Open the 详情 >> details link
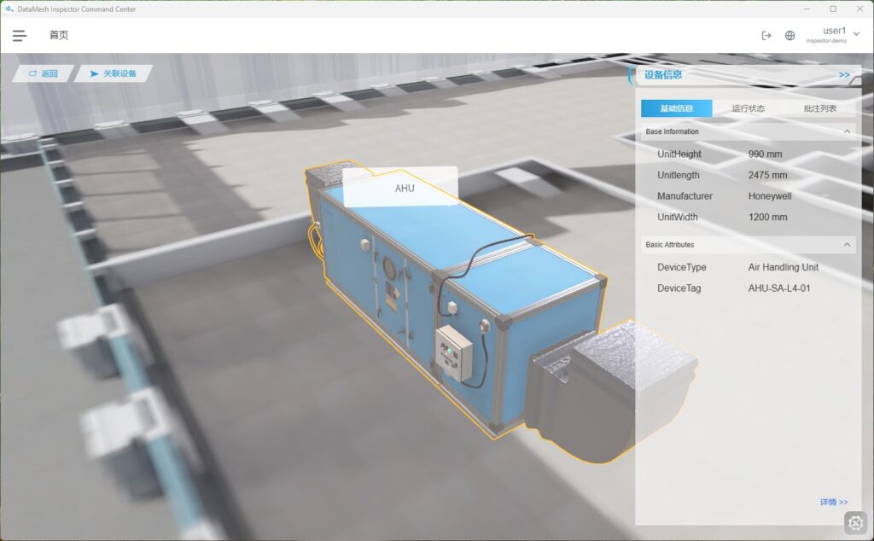Image resolution: width=874 pixels, height=541 pixels. pyautogui.click(x=833, y=503)
